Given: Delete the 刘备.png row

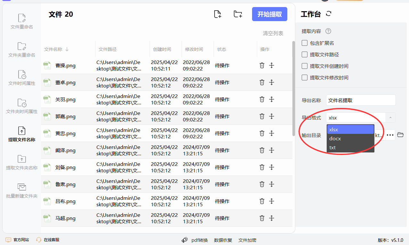Looking at the screenshot, I should [262, 167].
